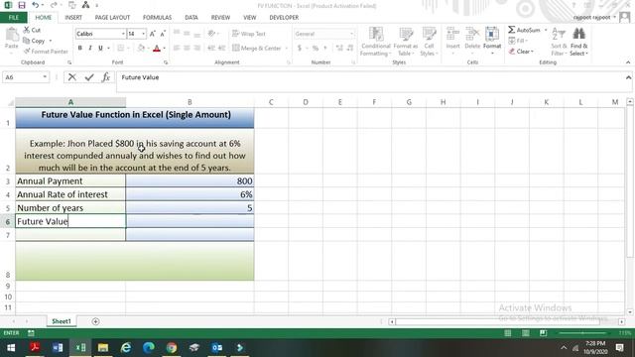The height and width of the screenshot is (357, 635).
Task: Toggle underline formatting
Action: 100,49
